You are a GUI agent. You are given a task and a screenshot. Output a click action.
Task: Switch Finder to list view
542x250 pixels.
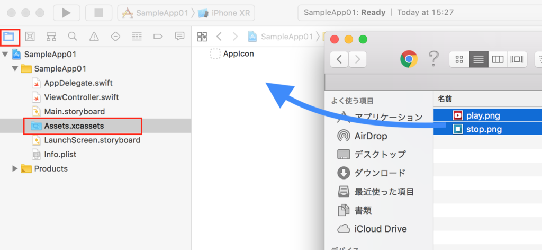pyautogui.click(x=478, y=59)
